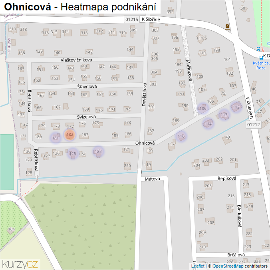The height and width of the screenshot is (270, 270).
Task: Click the blue Květnice, Rozc. stop label
Action: pyautogui.click(x=261, y=66)
